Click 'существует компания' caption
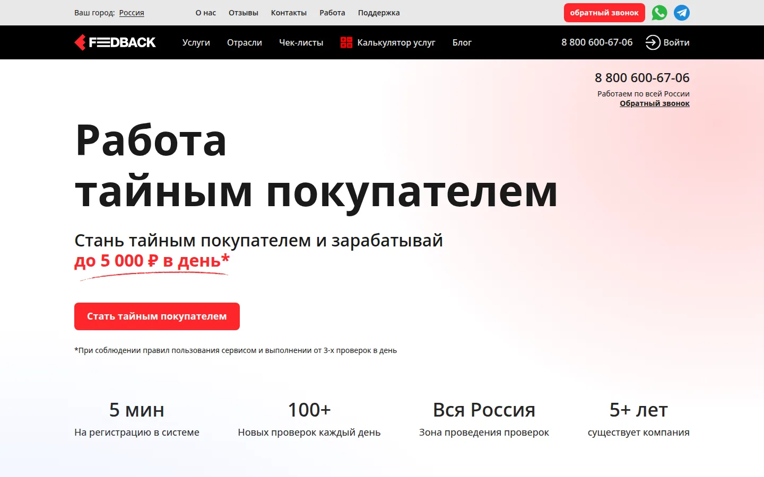Viewport: 764px width, 477px height. [639, 432]
